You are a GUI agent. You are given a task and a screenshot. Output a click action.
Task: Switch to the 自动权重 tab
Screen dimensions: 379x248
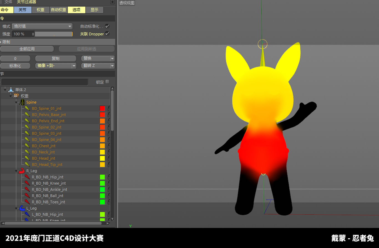click(x=59, y=10)
